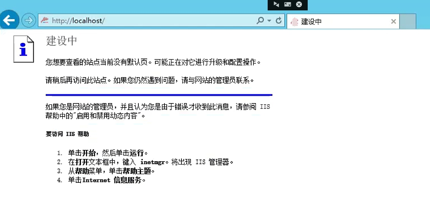Focus the http://localhost/ address field

click(148, 20)
